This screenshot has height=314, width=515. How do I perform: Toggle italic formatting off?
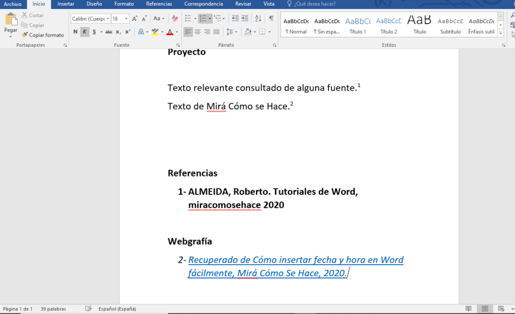point(83,31)
